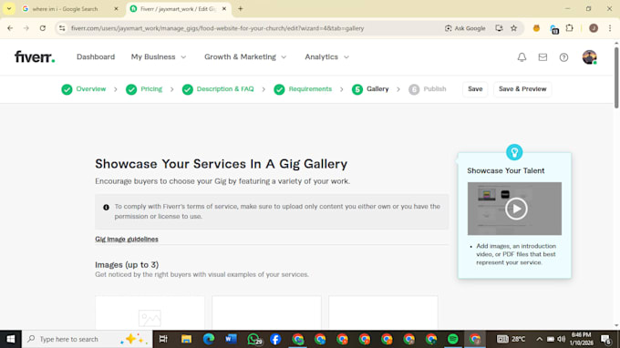620x348 pixels.
Task: Open Spotify from the taskbar
Action: 453,339
